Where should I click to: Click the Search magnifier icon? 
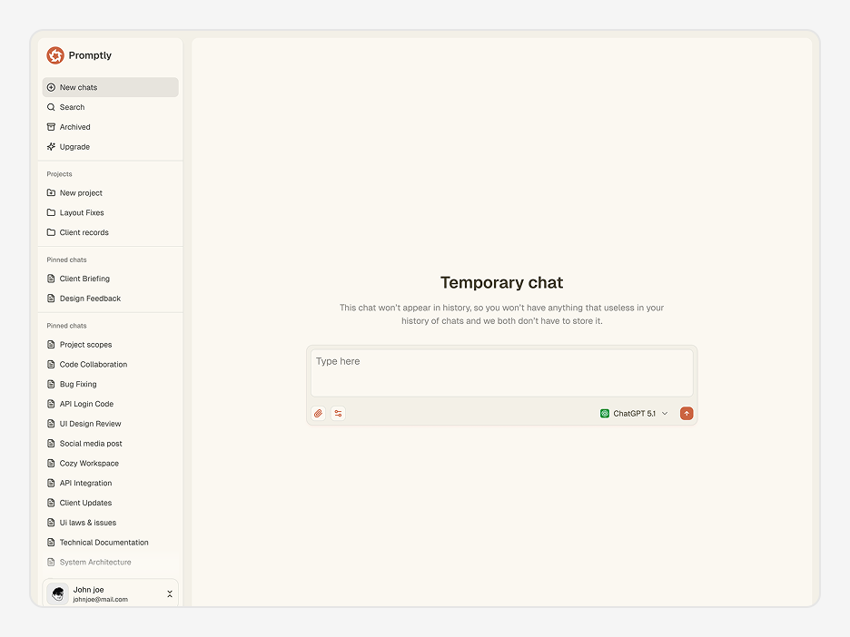(51, 107)
